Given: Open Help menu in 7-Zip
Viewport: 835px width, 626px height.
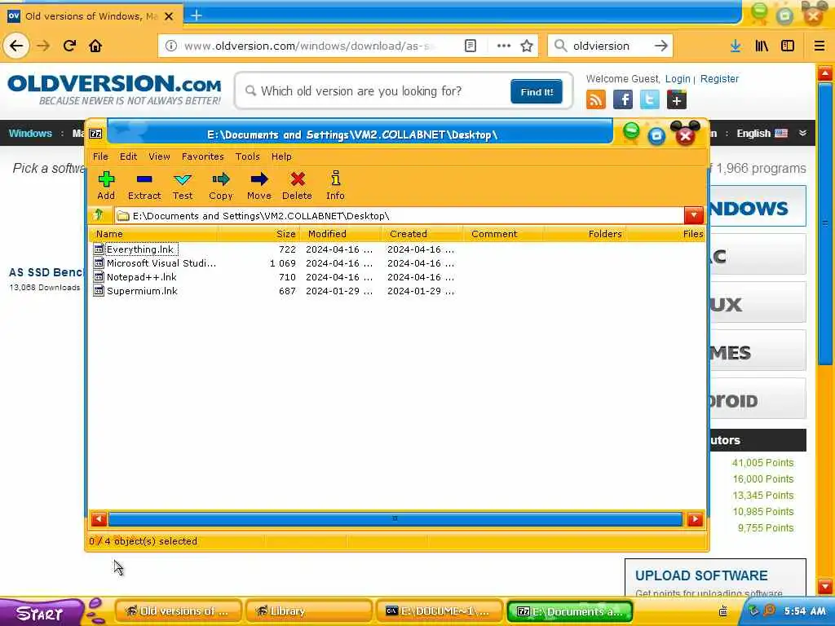Looking at the screenshot, I should coord(281,156).
